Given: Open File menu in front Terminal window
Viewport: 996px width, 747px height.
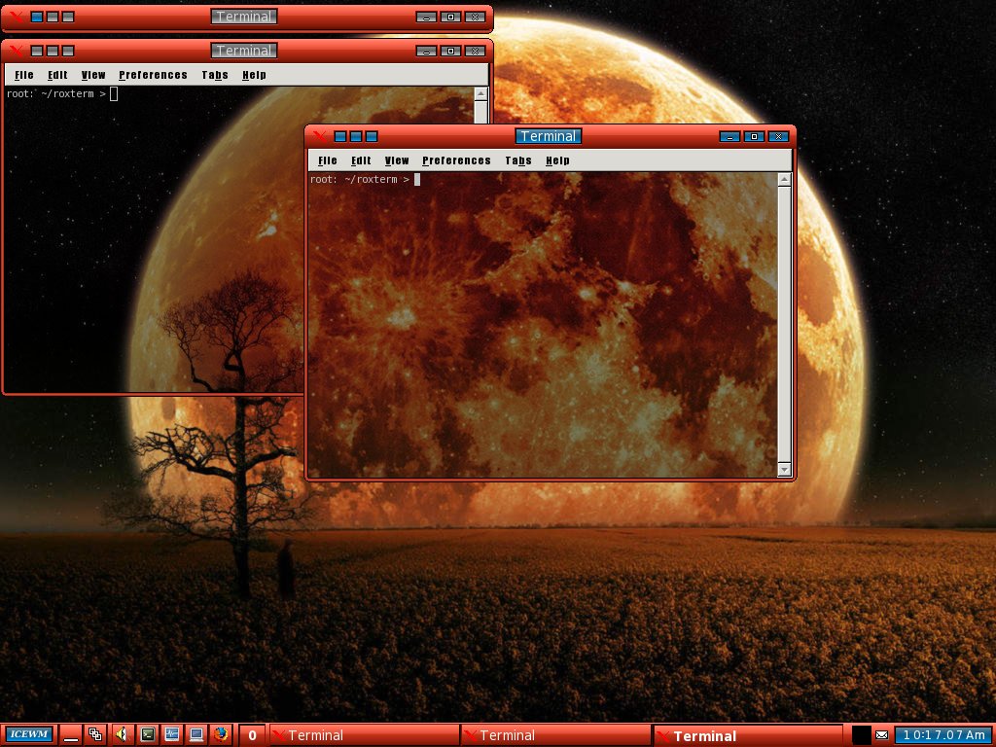Looking at the screenshot, I should (328, 160).
